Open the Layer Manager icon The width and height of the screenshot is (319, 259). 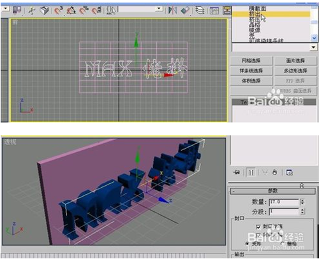click(x=200, y=10)
